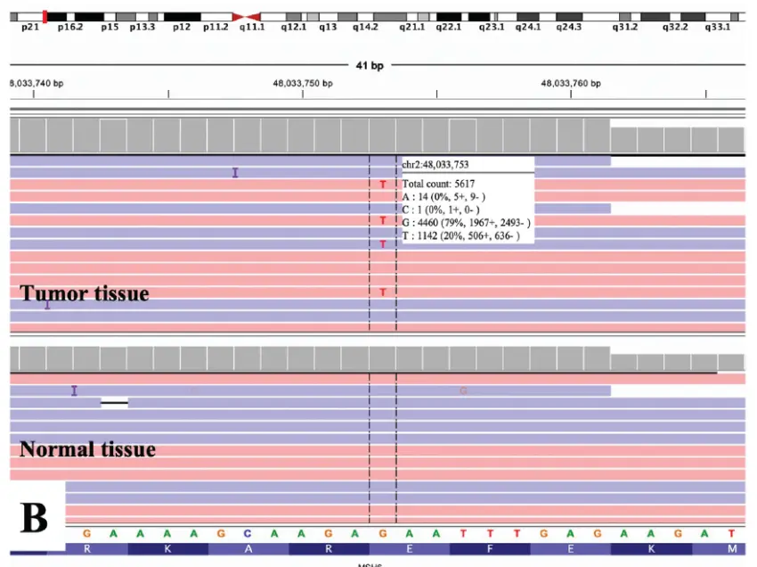Select cytoband q22.1
The width and height of the screenshot is (757, 567).
(449, 27)
